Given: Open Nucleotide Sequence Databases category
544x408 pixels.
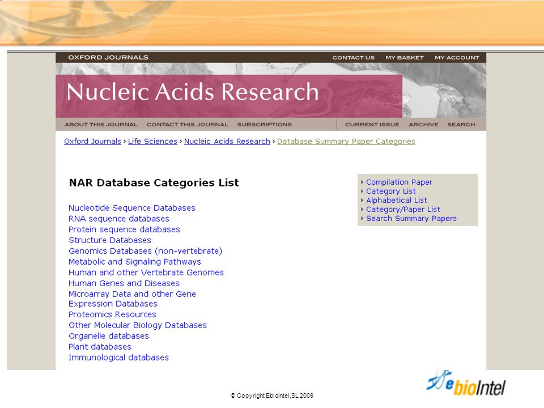Looking at the screenshot, I should click(x=132, y=208).
